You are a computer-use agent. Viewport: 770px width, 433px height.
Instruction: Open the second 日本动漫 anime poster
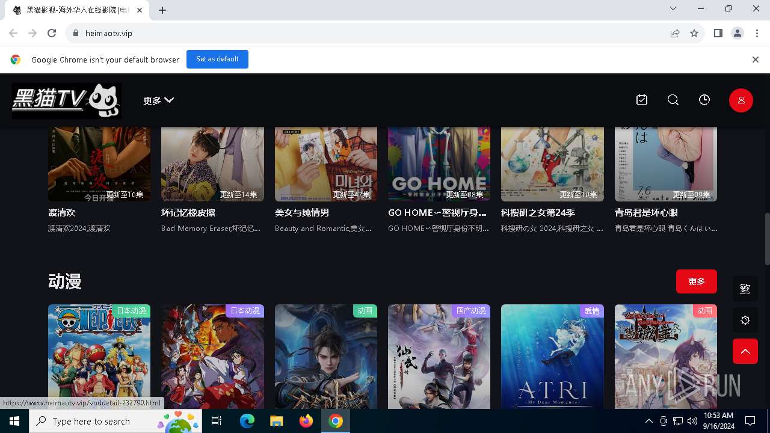tap(212, 357)
